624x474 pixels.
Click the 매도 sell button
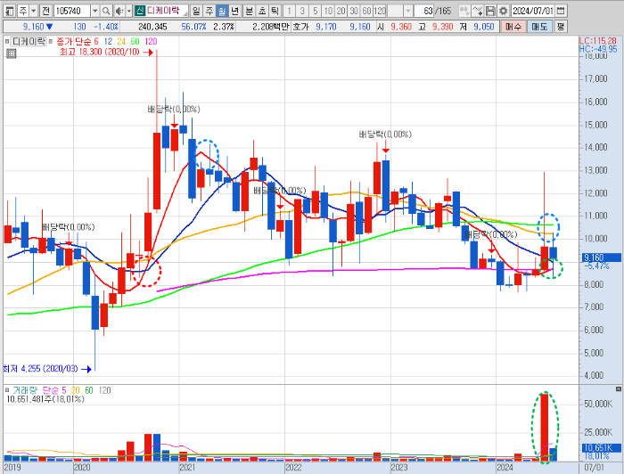pos(539,27)
